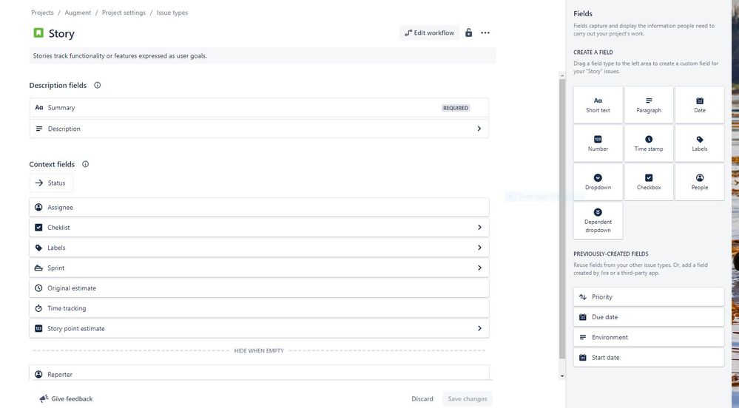Viewport: 739px width, 408px height.
Task: Click the green Story issue type icon
Action: pyautogui.click(x=38, y=33)
